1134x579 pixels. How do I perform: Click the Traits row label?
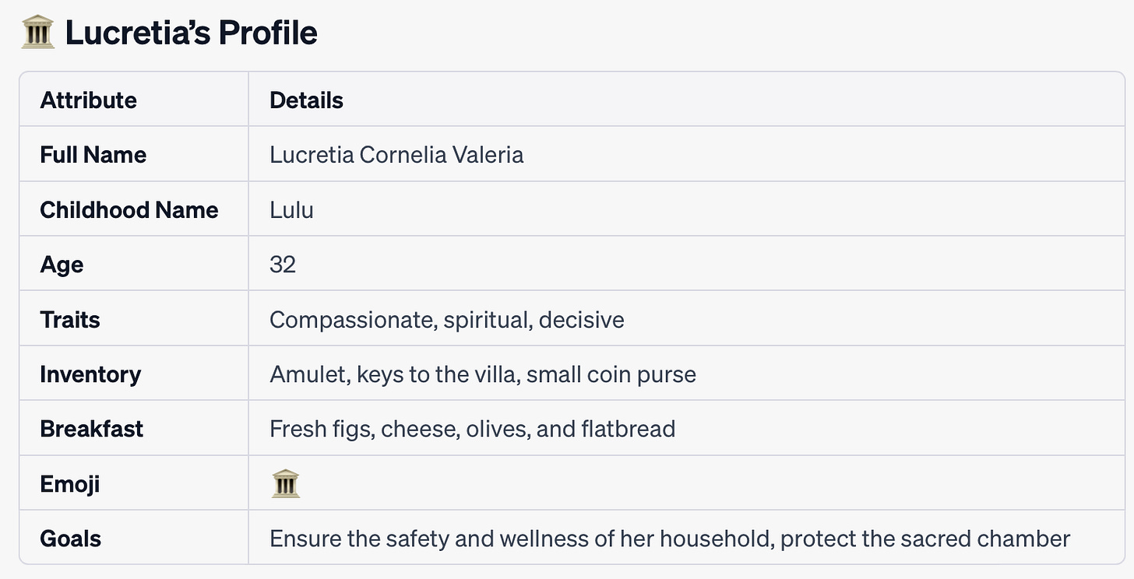[70, 319]
